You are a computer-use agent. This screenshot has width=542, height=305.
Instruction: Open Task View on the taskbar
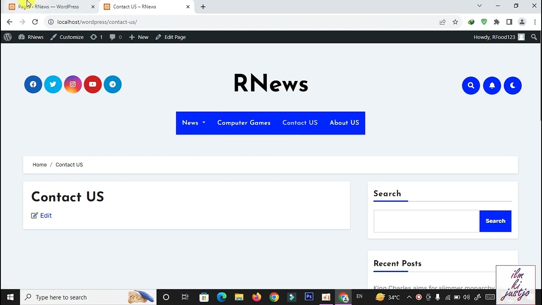(x=185, y=297)
